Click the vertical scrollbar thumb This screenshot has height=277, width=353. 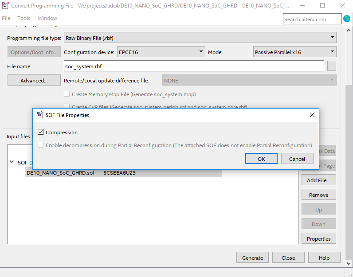349,172
